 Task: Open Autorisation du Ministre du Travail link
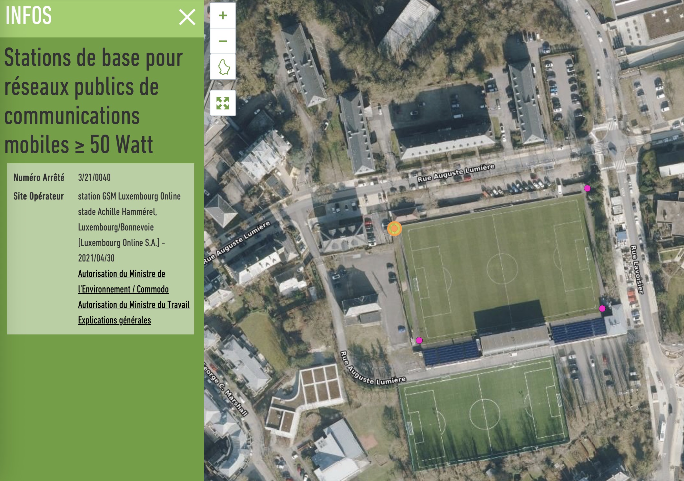click(x=134, y=305)
